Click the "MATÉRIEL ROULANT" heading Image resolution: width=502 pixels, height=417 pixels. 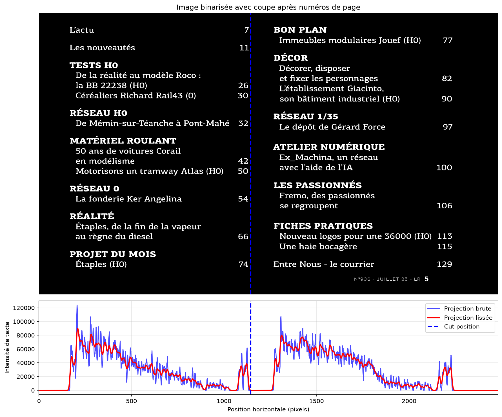(123, 141)
